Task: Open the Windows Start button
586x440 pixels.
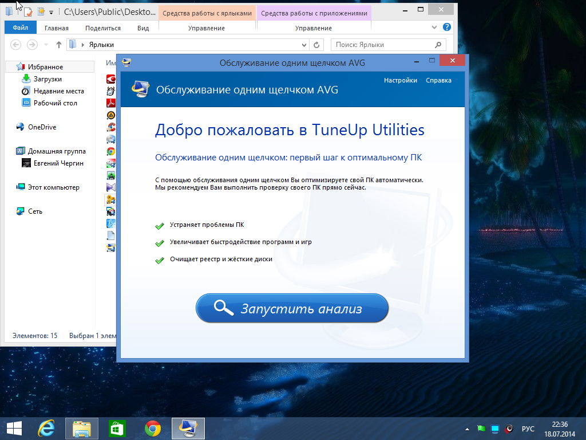Action: coord(14,429)
